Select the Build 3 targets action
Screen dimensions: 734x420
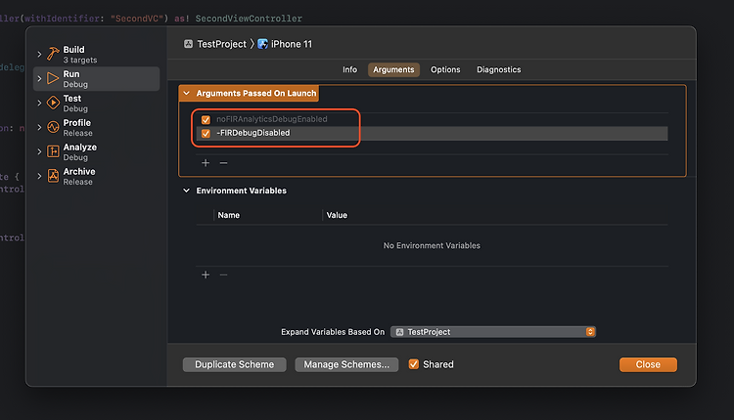click(x=97, y=54)
